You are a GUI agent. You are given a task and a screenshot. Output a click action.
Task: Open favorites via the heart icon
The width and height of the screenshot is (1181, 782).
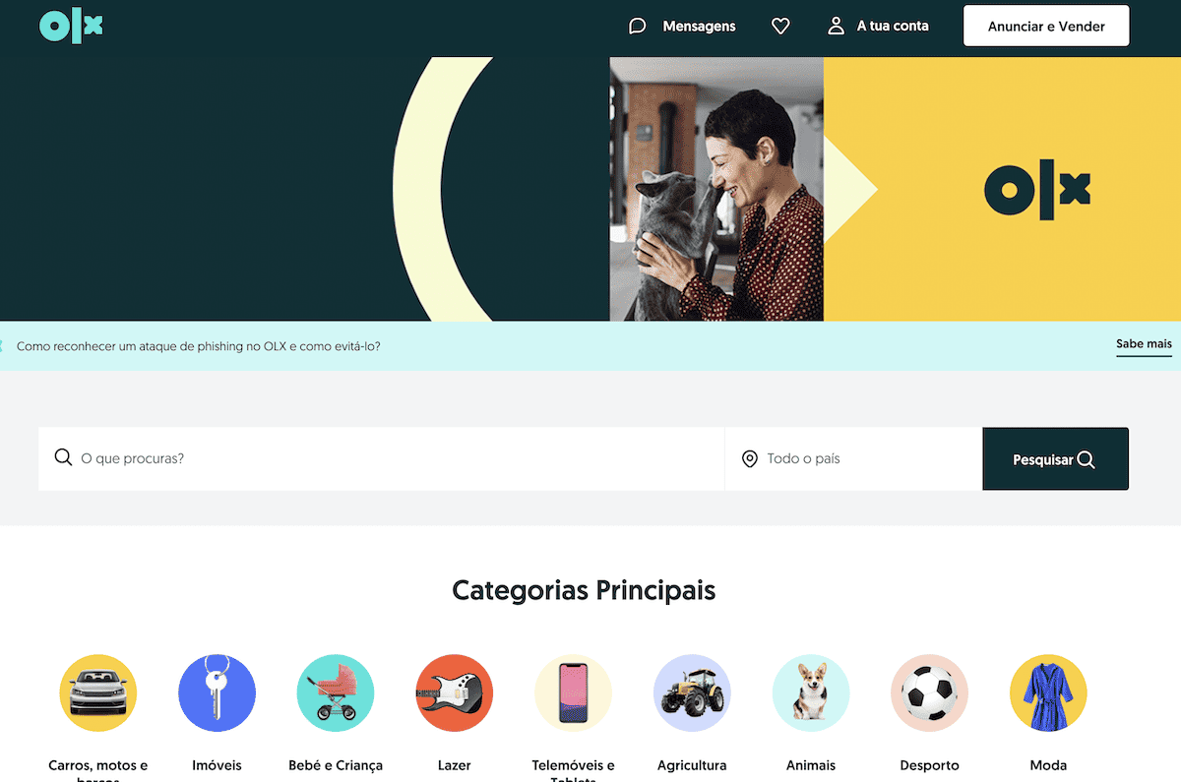tap(780, 27)
